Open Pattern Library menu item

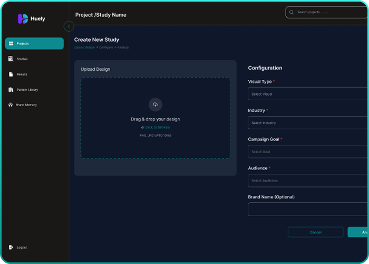point(27,90)
